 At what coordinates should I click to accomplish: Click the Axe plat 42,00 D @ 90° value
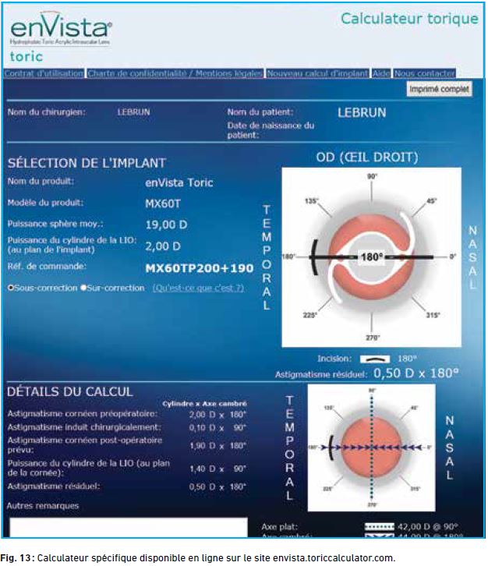tap(428, 527)
